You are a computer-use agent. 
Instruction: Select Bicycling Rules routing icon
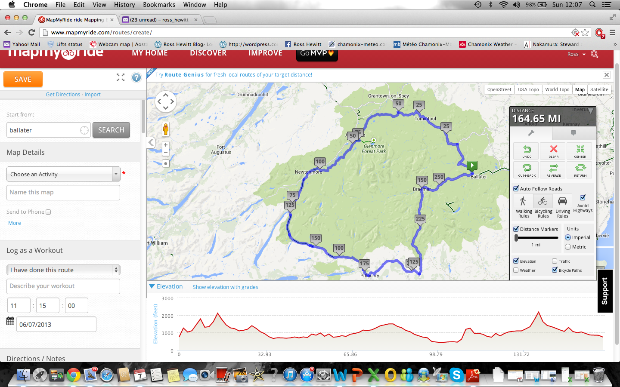tap(543, 201)
